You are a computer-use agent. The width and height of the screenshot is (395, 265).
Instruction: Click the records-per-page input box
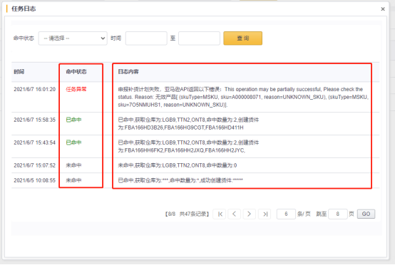(286, 214)
